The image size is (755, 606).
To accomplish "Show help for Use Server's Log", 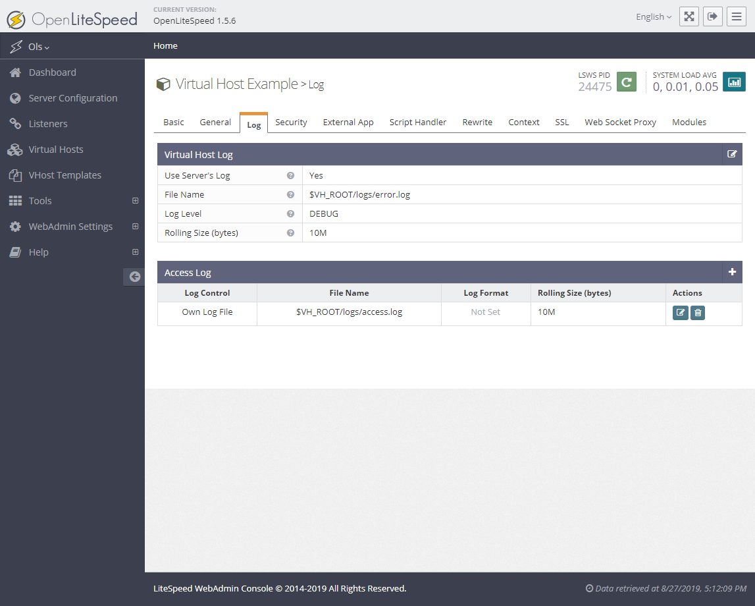I will coord(290,175).
